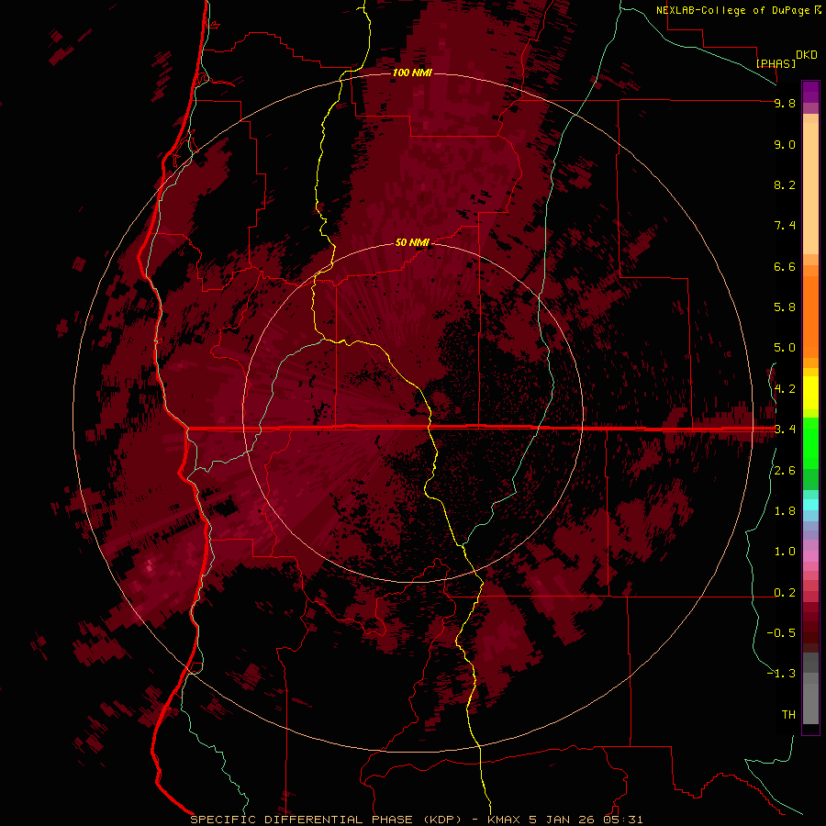Click the 1.0 value on color scale
826x826 pixels.
click(785, 552)
